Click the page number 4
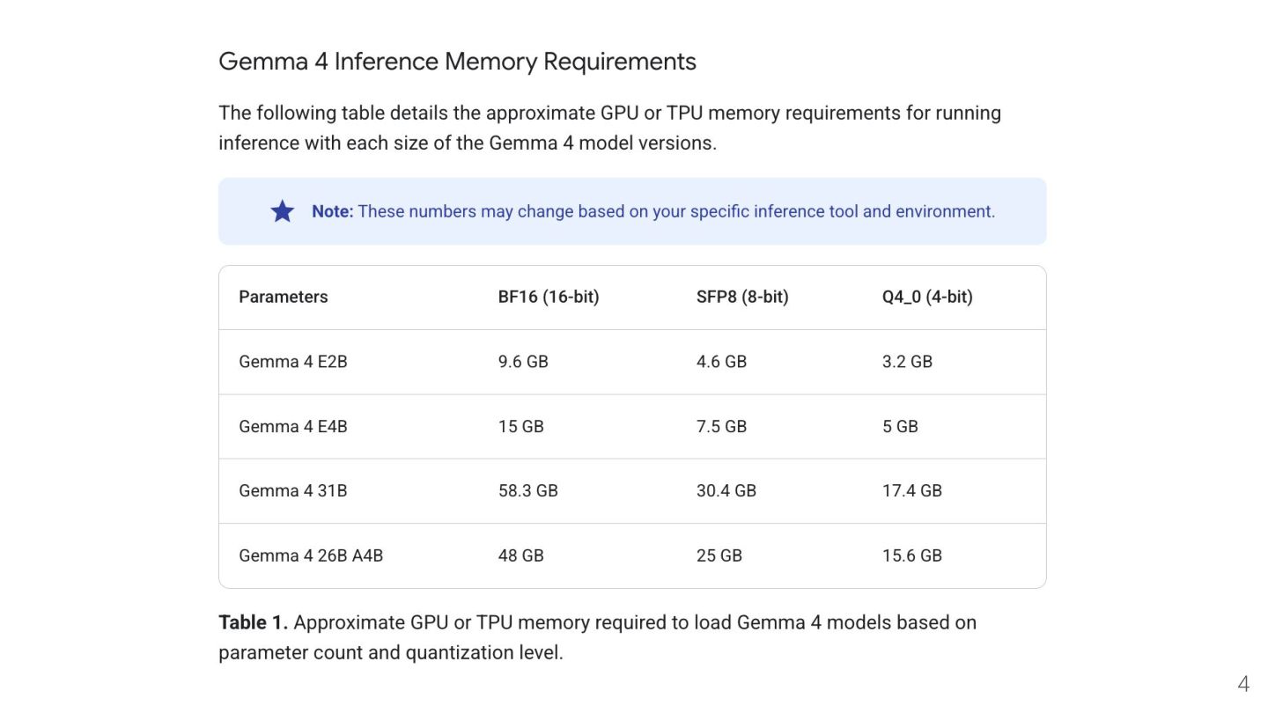This screenshot has height=713, width=1268. [x=1243, y=684]
